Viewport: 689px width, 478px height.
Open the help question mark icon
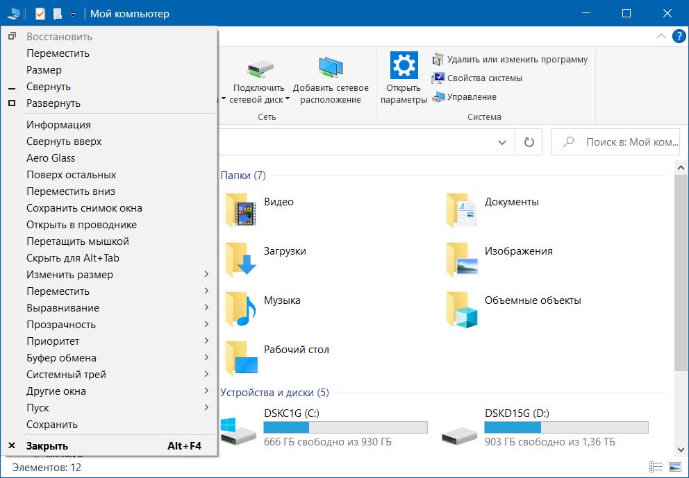pos(679,37)
